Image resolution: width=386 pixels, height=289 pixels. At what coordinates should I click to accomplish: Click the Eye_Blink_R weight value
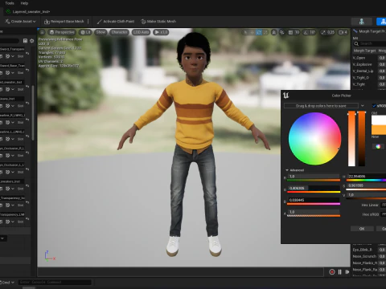pos(382,250)
